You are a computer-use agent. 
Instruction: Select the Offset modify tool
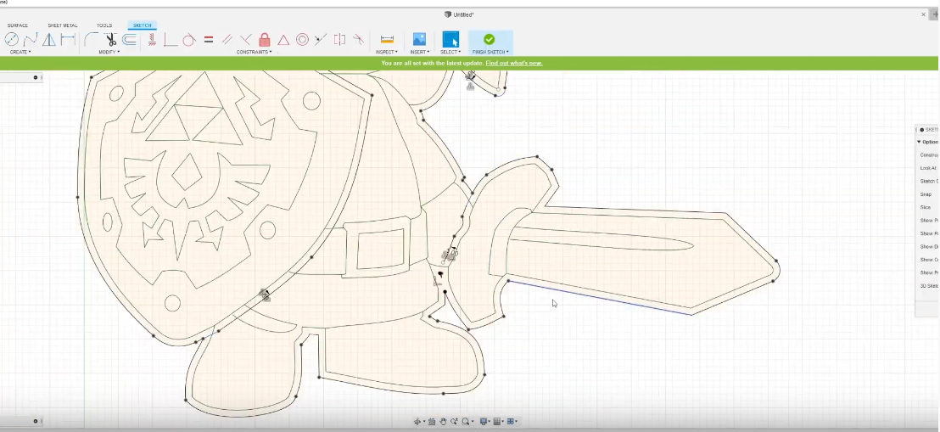click(130, 40)
